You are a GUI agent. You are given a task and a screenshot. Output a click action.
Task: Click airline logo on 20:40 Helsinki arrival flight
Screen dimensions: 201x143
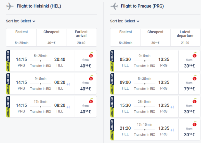click(x=91, y=55)
